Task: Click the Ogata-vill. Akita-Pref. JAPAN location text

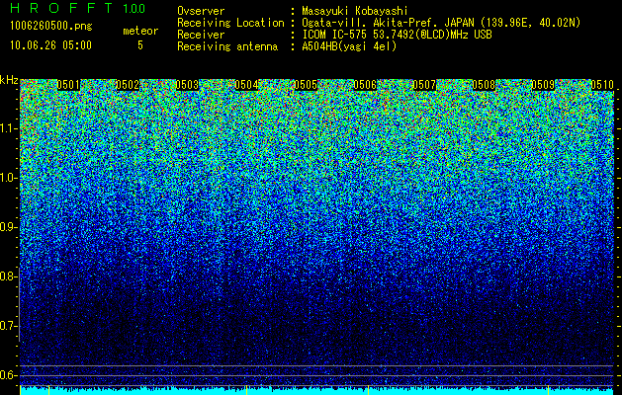Action: point(441,23)
